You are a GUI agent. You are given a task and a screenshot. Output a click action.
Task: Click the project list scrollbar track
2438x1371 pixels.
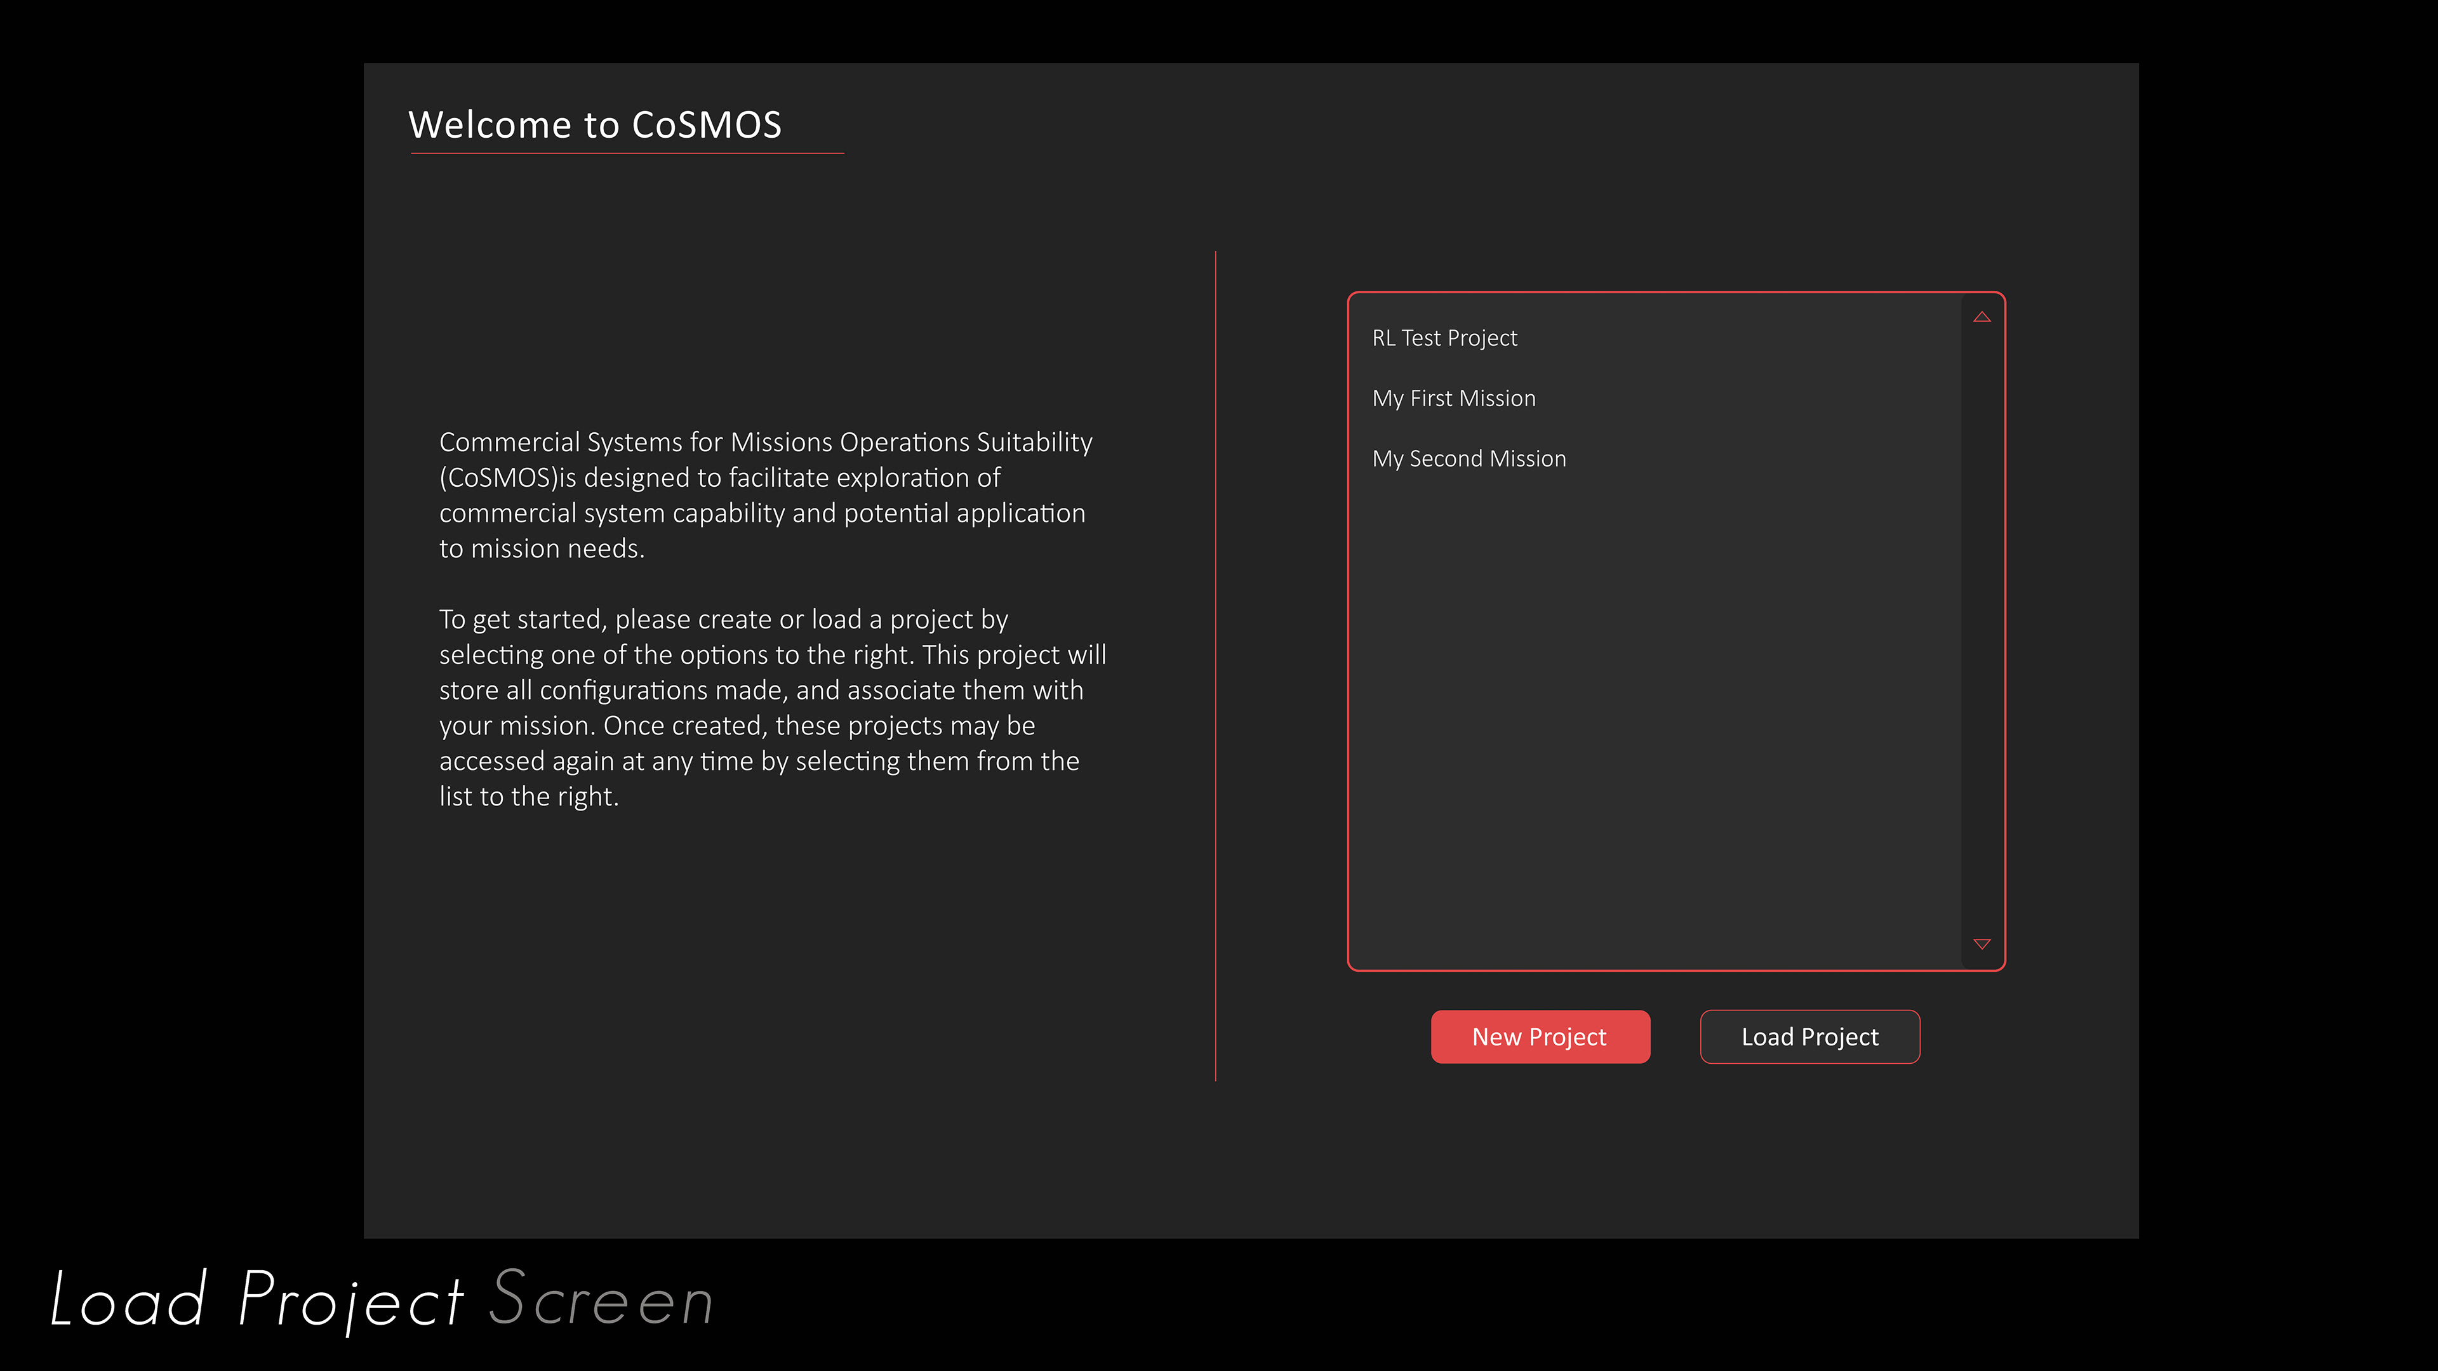coord(1982,630)
